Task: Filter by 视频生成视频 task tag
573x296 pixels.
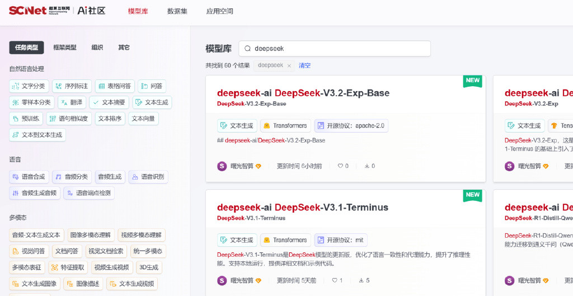Action: point(112,267)
